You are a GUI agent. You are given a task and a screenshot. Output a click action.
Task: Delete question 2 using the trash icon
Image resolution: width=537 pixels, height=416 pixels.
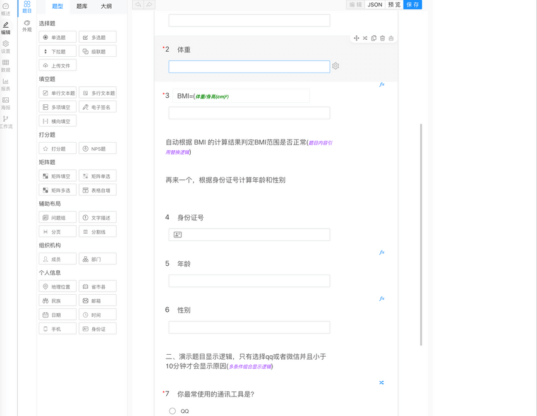[x=382, y=38]
